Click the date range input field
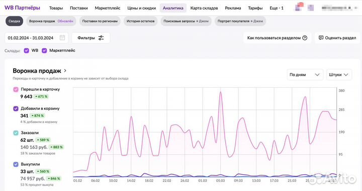362x191 pixels. (36, 38)
